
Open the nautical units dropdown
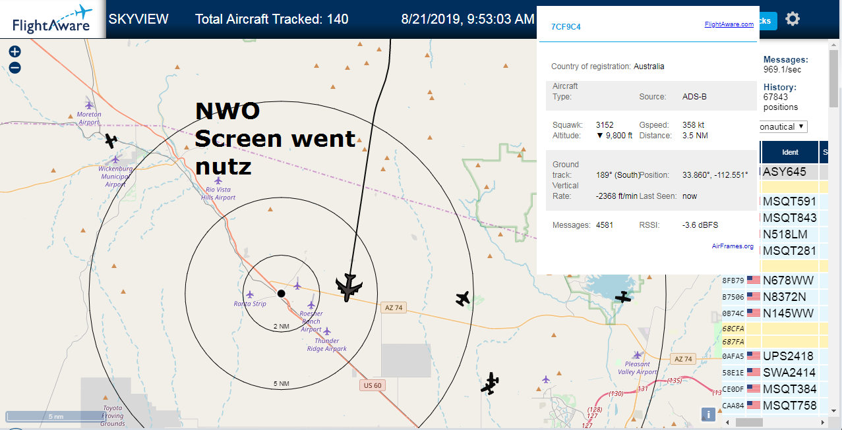[783, 126]
